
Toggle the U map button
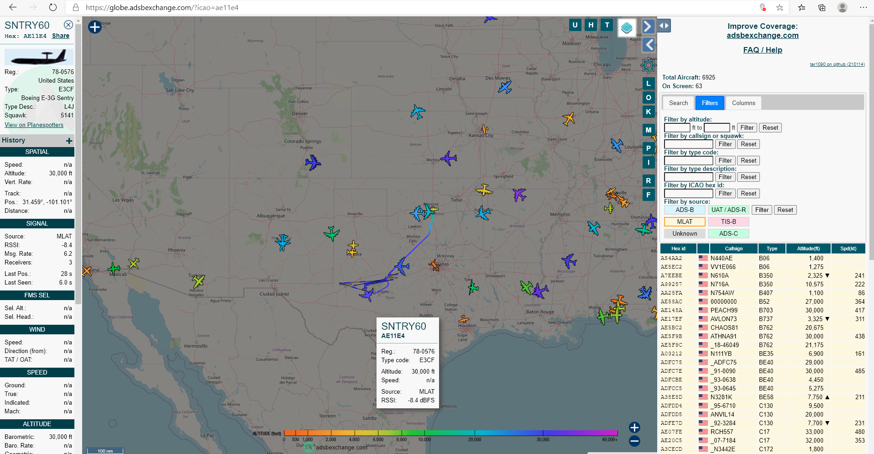575,25
